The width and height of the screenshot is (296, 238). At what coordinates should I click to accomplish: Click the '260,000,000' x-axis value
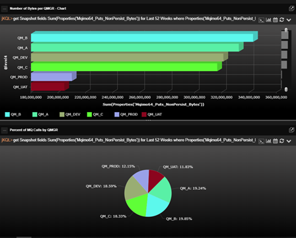tap(140, 98)
